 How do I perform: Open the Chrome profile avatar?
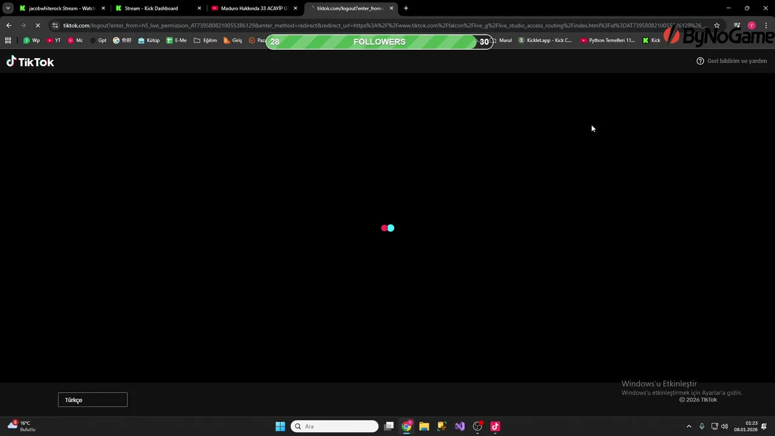751,25
